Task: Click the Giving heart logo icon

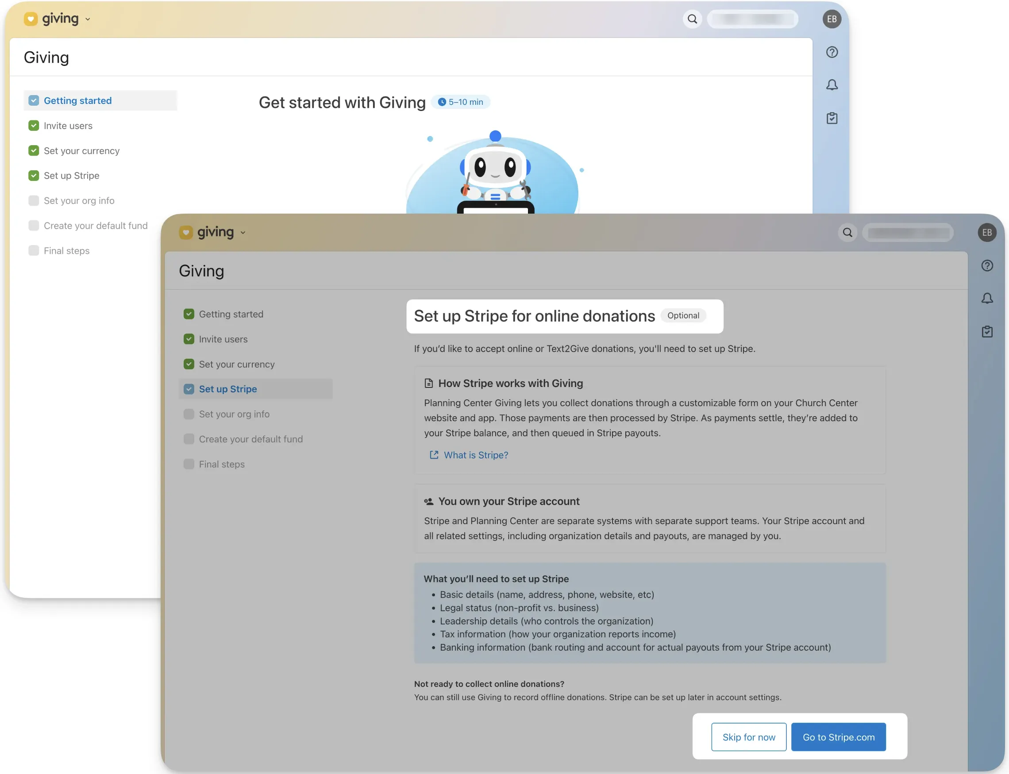Action: 186,232
